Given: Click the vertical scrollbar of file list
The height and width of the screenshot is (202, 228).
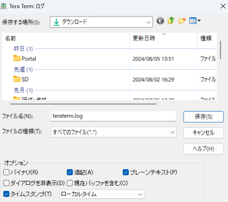Looking at the screenshot, I should (220, 50).
